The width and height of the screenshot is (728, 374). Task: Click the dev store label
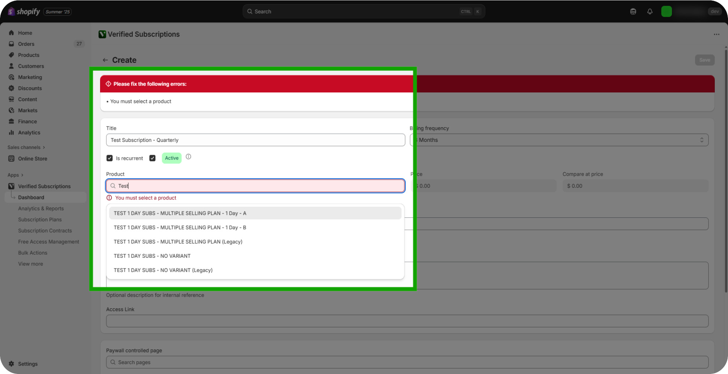tap(715, 11)
